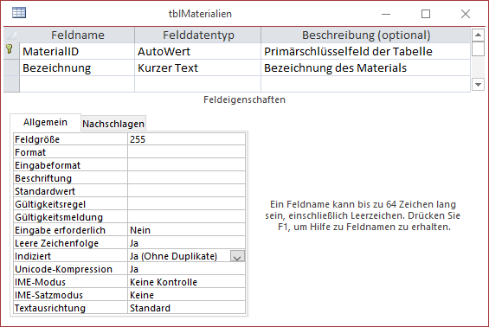The image size is (489, 327).
Task: Click the Textausrichtung property label
Action: coord(70,308)
